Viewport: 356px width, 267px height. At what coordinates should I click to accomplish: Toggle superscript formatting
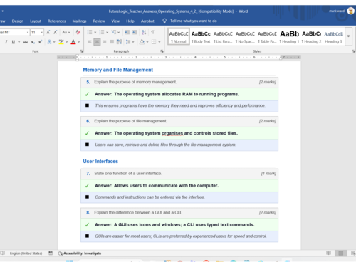pyautogui.click(x=40, y=42)
